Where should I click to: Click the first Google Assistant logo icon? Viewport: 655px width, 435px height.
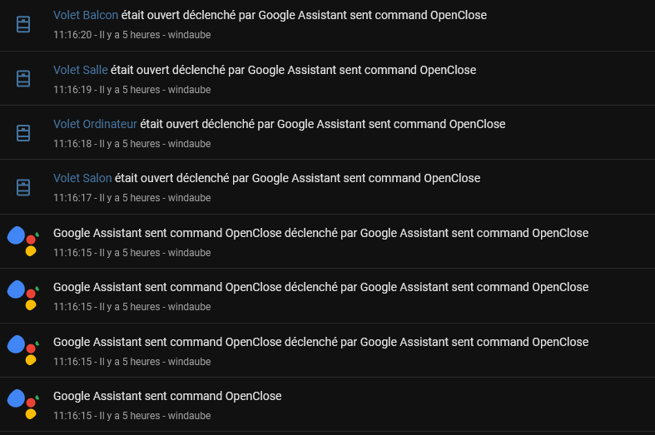coord(23,241)
